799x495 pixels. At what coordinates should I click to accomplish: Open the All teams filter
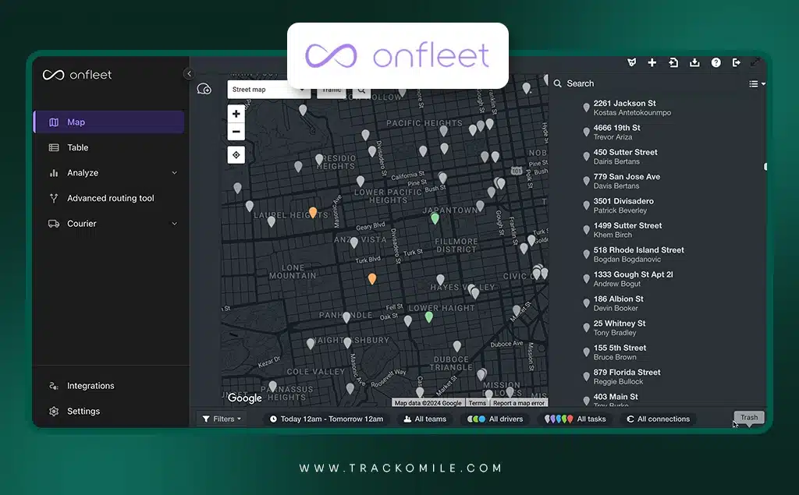(425, 419)
